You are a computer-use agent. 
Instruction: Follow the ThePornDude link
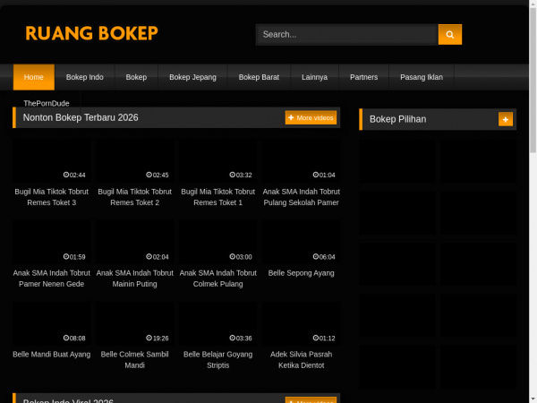[x=47, y=103]
